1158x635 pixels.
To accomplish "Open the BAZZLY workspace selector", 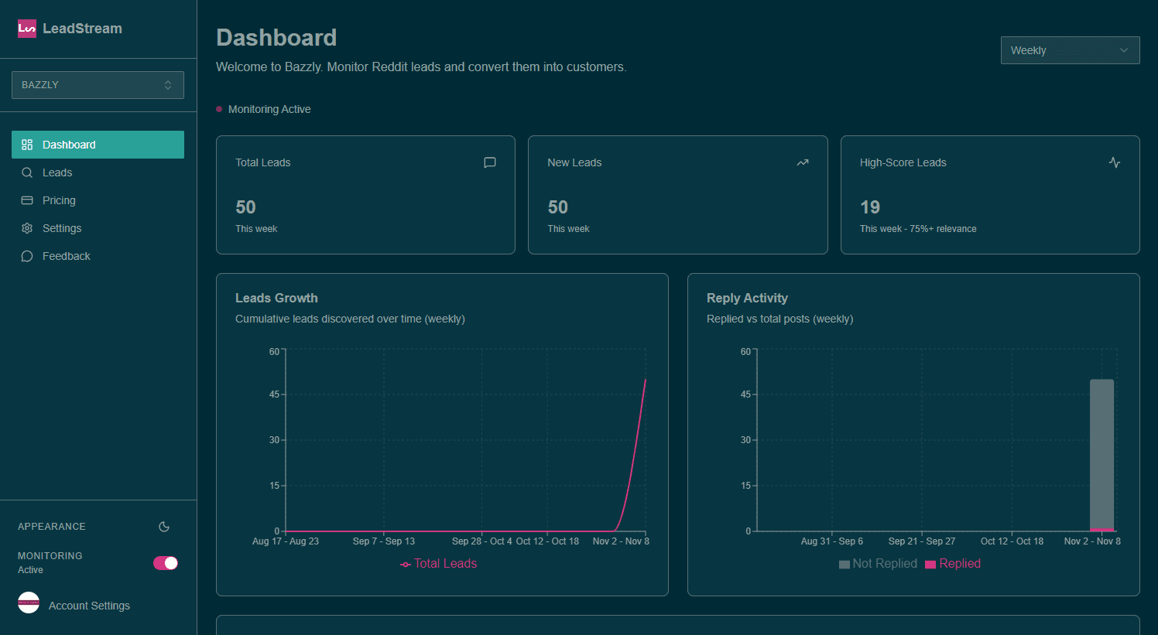I will pyautogui.click(x=98, y=84).
